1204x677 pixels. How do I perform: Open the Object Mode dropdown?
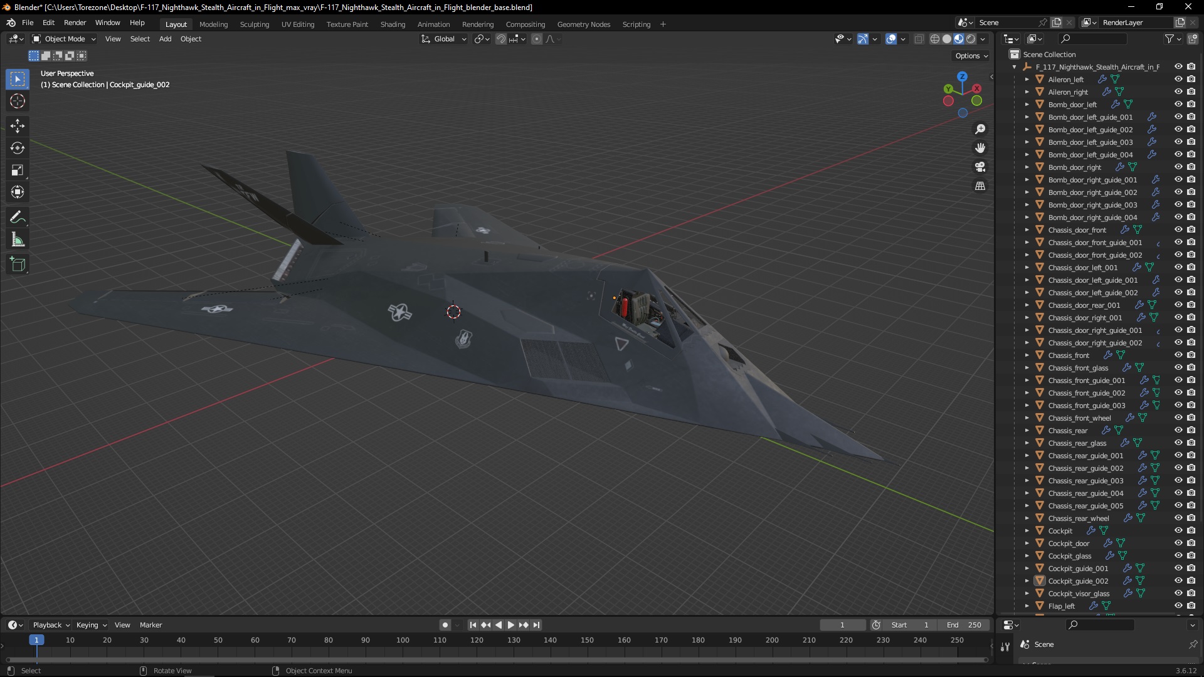click(x=64, y=39)
